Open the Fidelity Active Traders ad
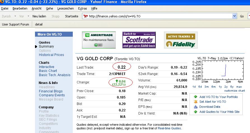Image resolution: width=250 pixels, height=133 pixels. pyautogui.click(x=181, y=40)
